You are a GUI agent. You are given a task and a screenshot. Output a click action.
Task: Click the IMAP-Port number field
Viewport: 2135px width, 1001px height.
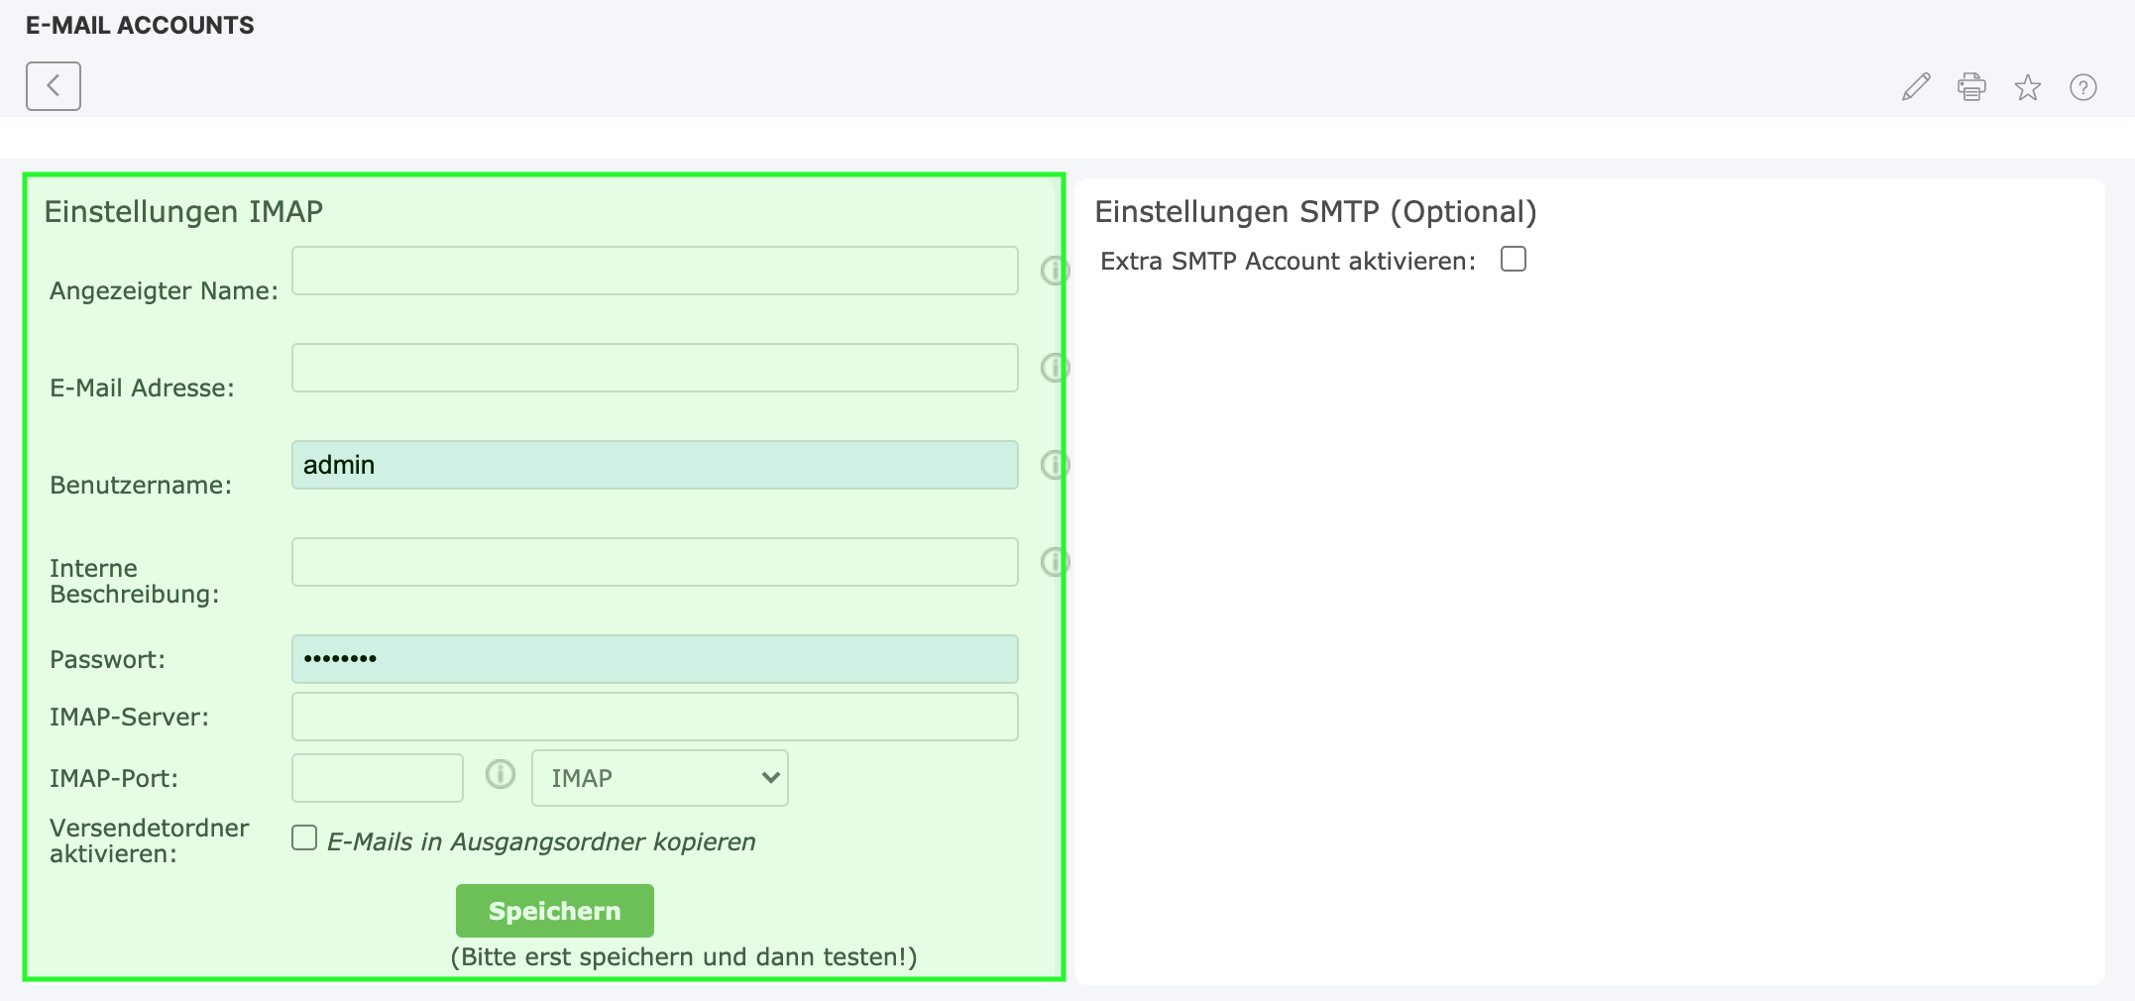(x=377, y=778)
